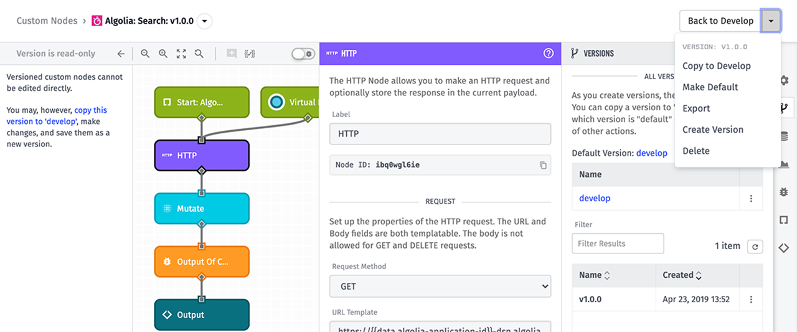Select the Output Of C... debug node
Image resolution: width=797 pixels, height=332 pixels.
(202, 262)
